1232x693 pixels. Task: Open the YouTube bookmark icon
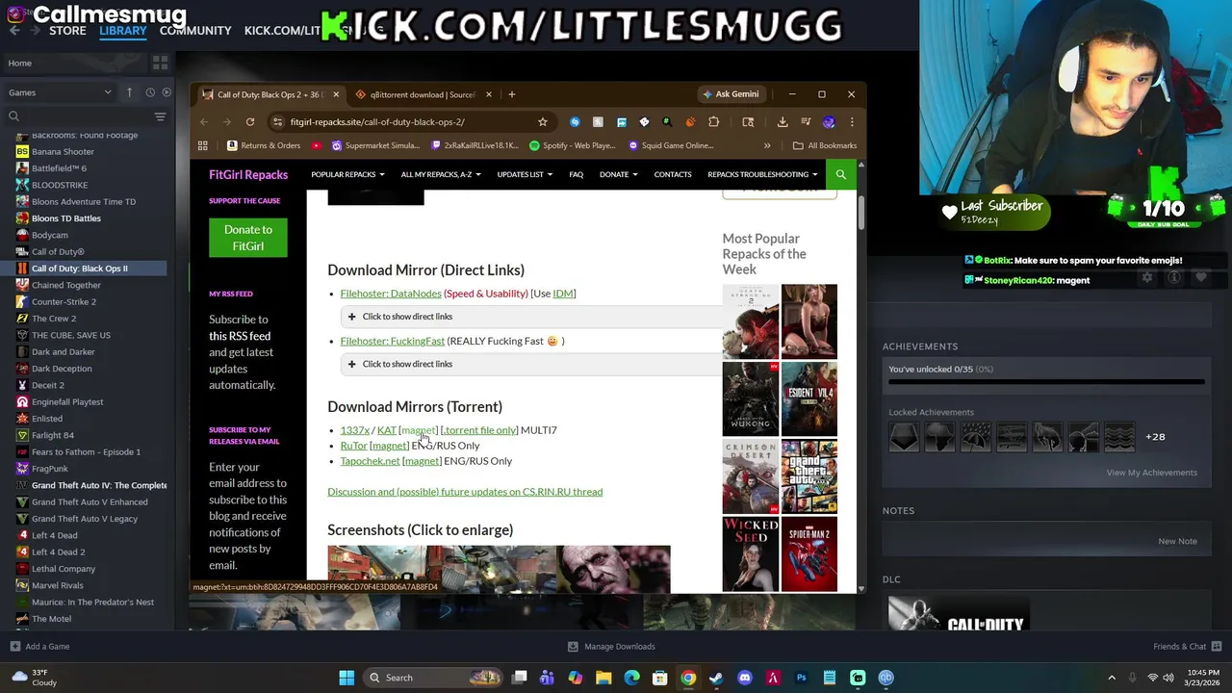tap(317, 145)
